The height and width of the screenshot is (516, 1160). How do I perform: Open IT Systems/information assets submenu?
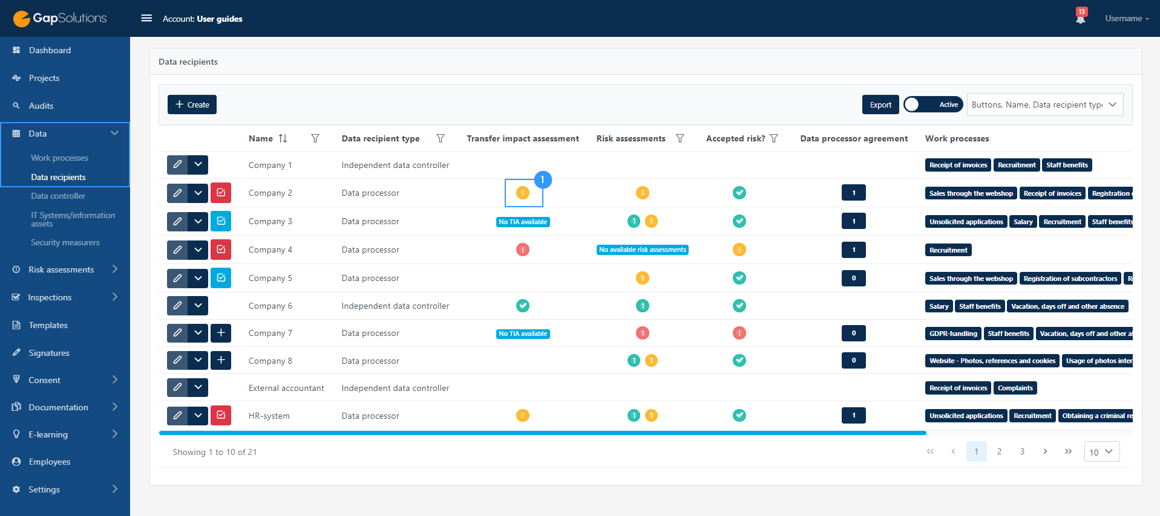point(73,219)
